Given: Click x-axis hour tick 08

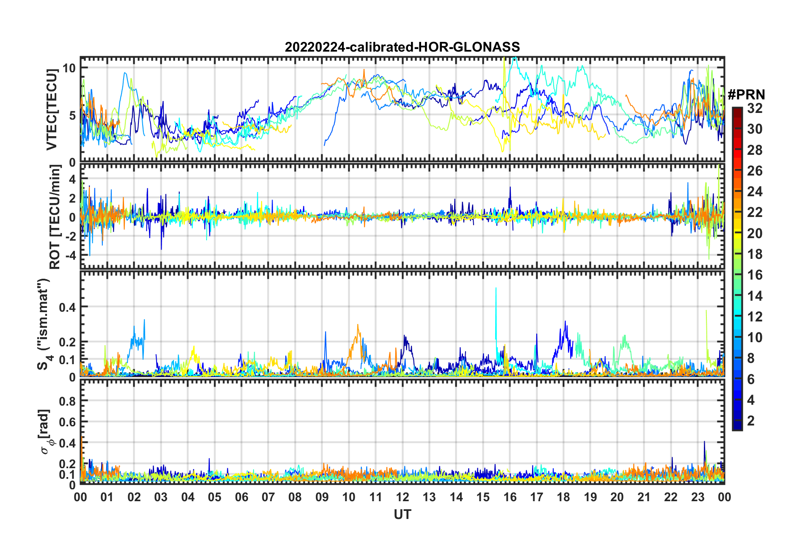Looking at the screenshot, I should [x=295, y=497].
